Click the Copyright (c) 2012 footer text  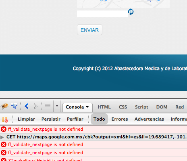pos(130,69)
